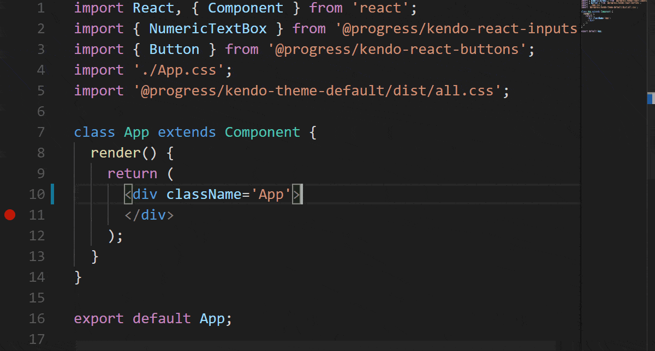Click the import keyword on line 5
Screen dimensions: 655x351
point(99,91)
